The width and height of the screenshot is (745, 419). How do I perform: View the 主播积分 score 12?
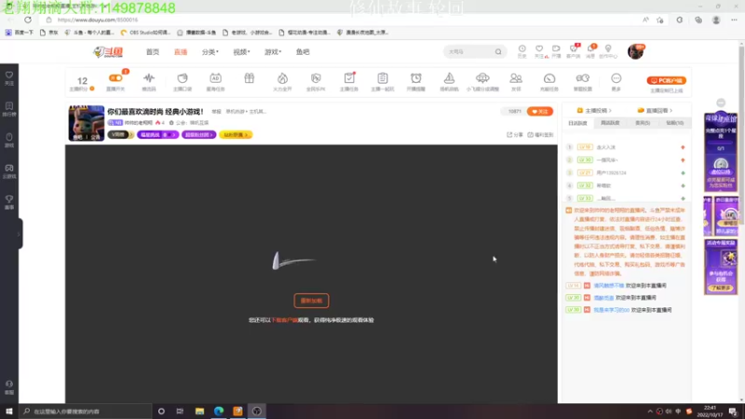82,83
